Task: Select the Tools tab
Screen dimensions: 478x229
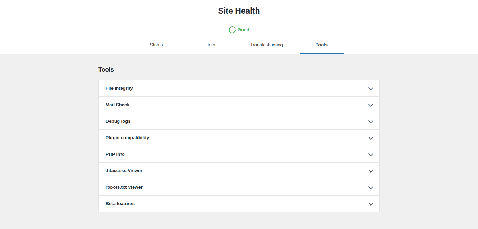Action: click(322, 45)
